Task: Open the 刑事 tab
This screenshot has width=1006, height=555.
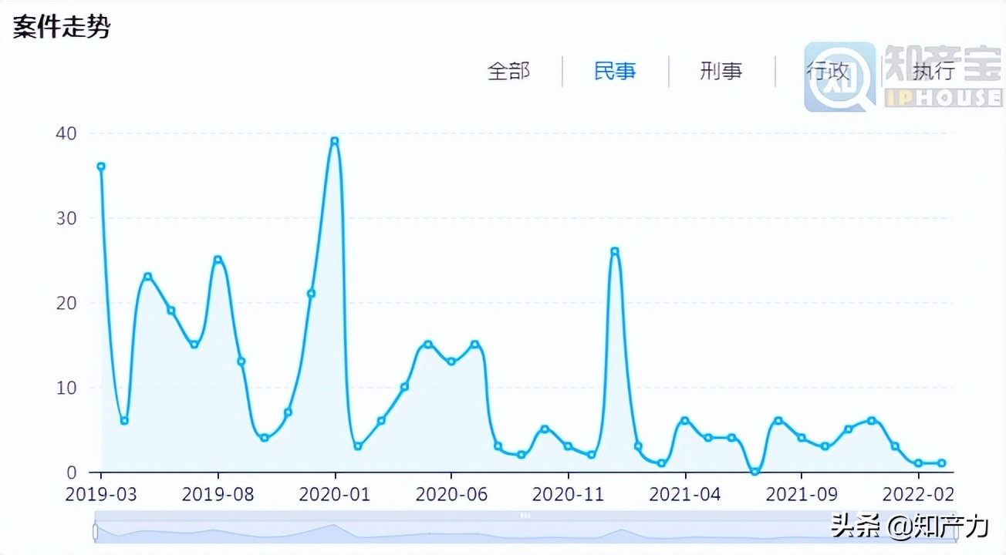Action: 721,72
